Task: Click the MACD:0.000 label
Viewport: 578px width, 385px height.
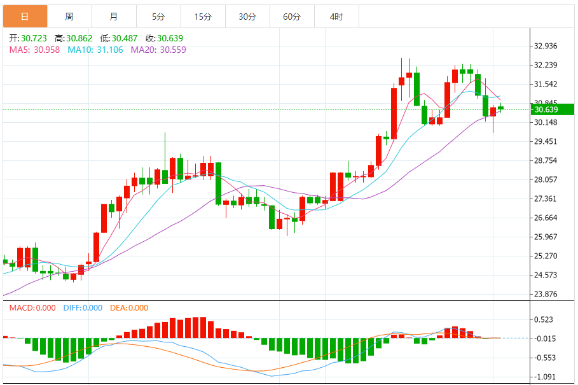Action: (x=32, y=308)
